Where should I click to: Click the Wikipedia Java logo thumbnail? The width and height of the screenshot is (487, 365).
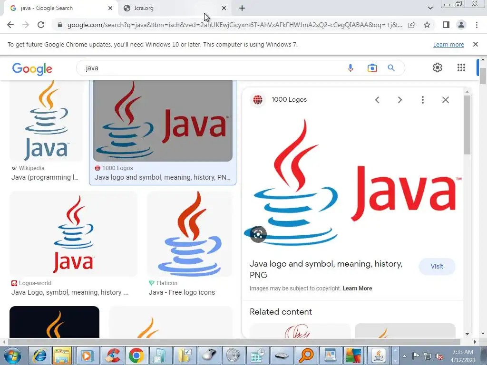point(47,120)
